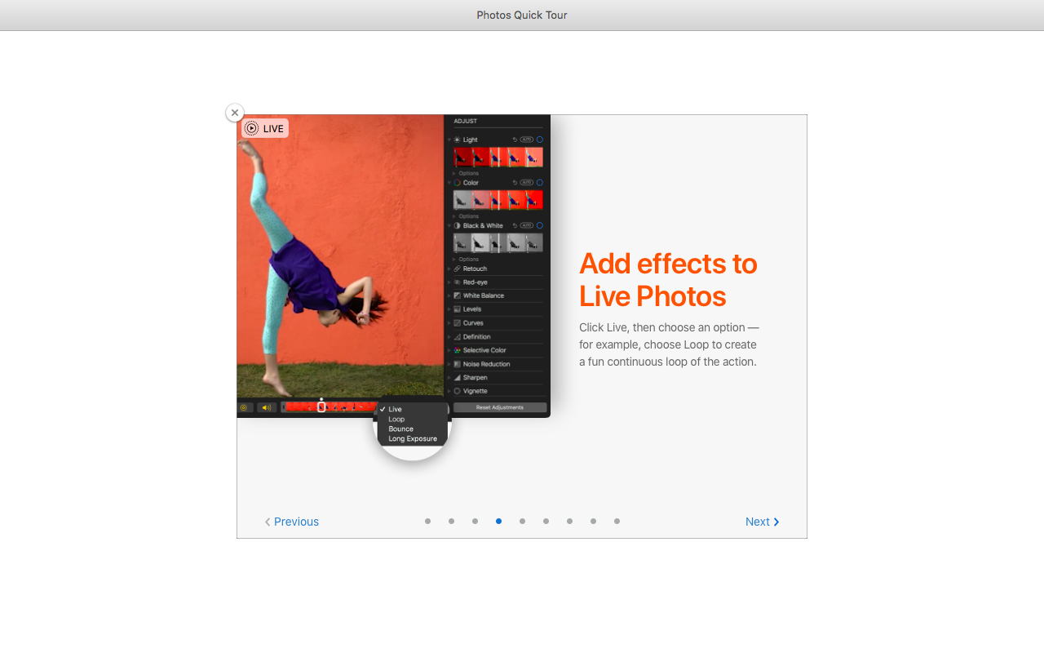Click the LIVE badge on the photo
This screenshot has height=653, width=1044.
tap(265, 128)
